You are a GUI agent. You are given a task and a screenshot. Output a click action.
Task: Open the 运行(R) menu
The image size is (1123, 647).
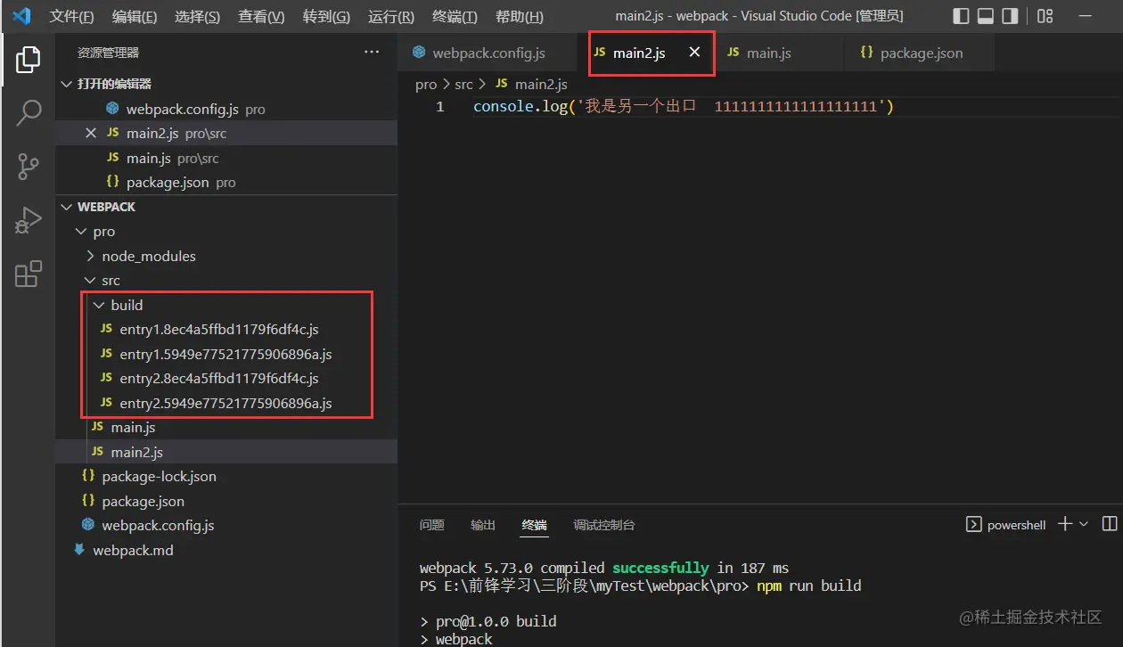pyautogui.click(x=390, y=17)
